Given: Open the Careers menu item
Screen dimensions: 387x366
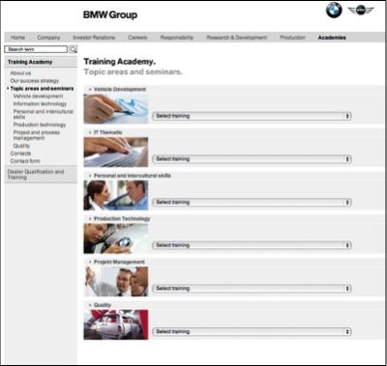Looking at the screenshot, I should [x=137, y=38].
